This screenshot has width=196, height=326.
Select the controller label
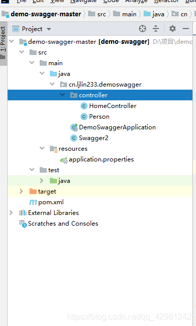[93, 95]
